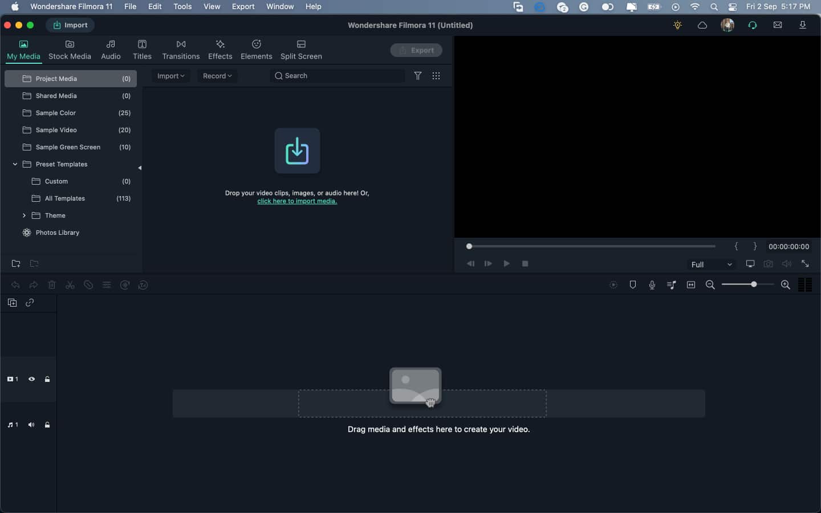Open the Record dropdown
This screenshot has height=513, width=821.
coord(217,76)
